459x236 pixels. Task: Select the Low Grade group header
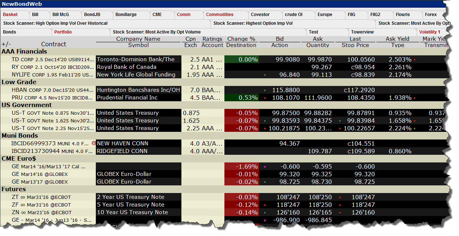coord(19,82)
